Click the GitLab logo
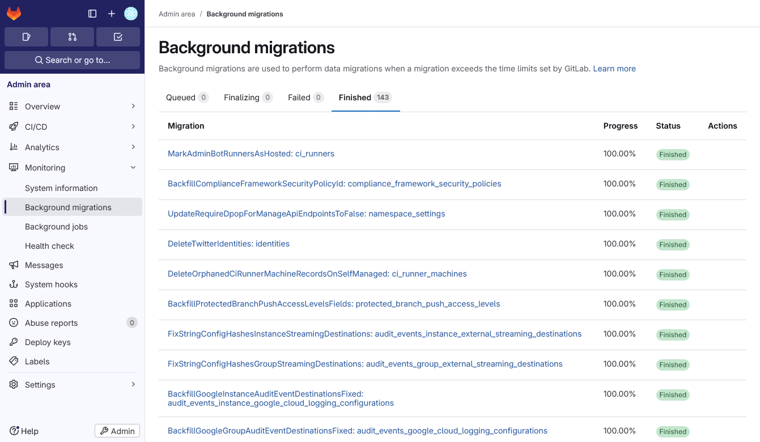 (x=14, y=13)
